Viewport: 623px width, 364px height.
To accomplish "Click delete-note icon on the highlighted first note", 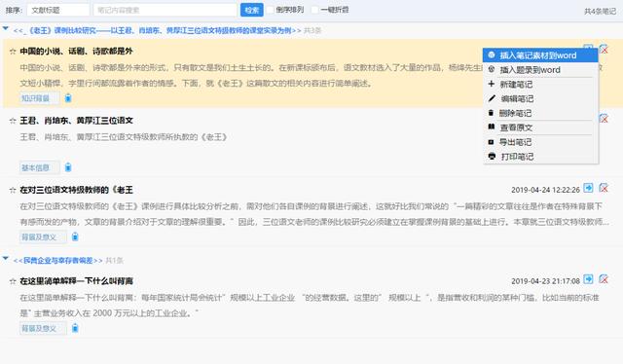I will (x=604, y=49).
